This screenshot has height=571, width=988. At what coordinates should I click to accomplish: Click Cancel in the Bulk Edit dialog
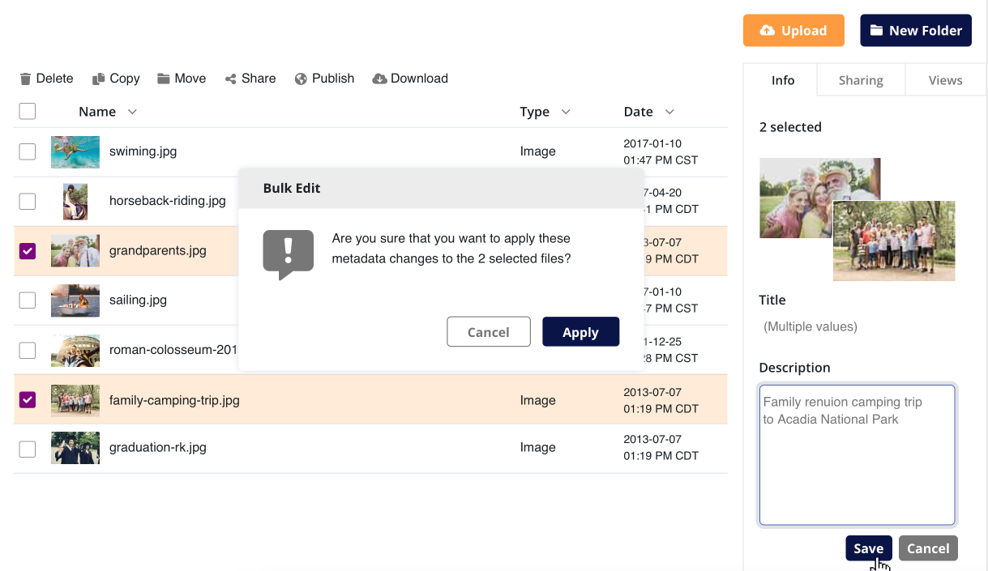pos(489,332)
